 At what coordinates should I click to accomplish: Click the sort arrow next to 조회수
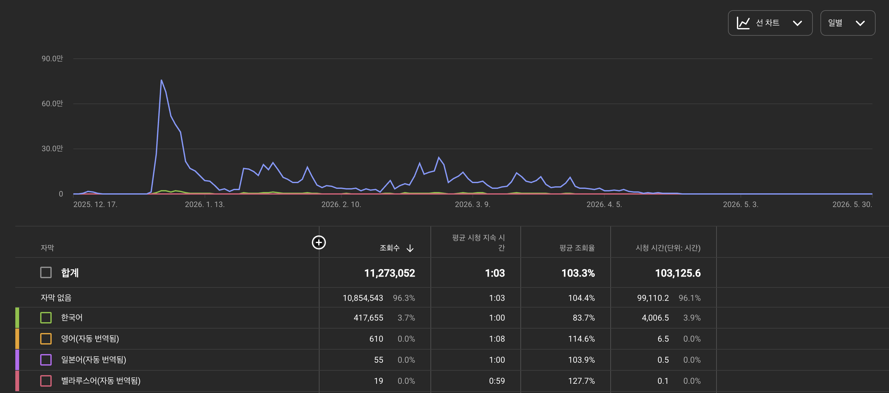(x=410, y=248)
